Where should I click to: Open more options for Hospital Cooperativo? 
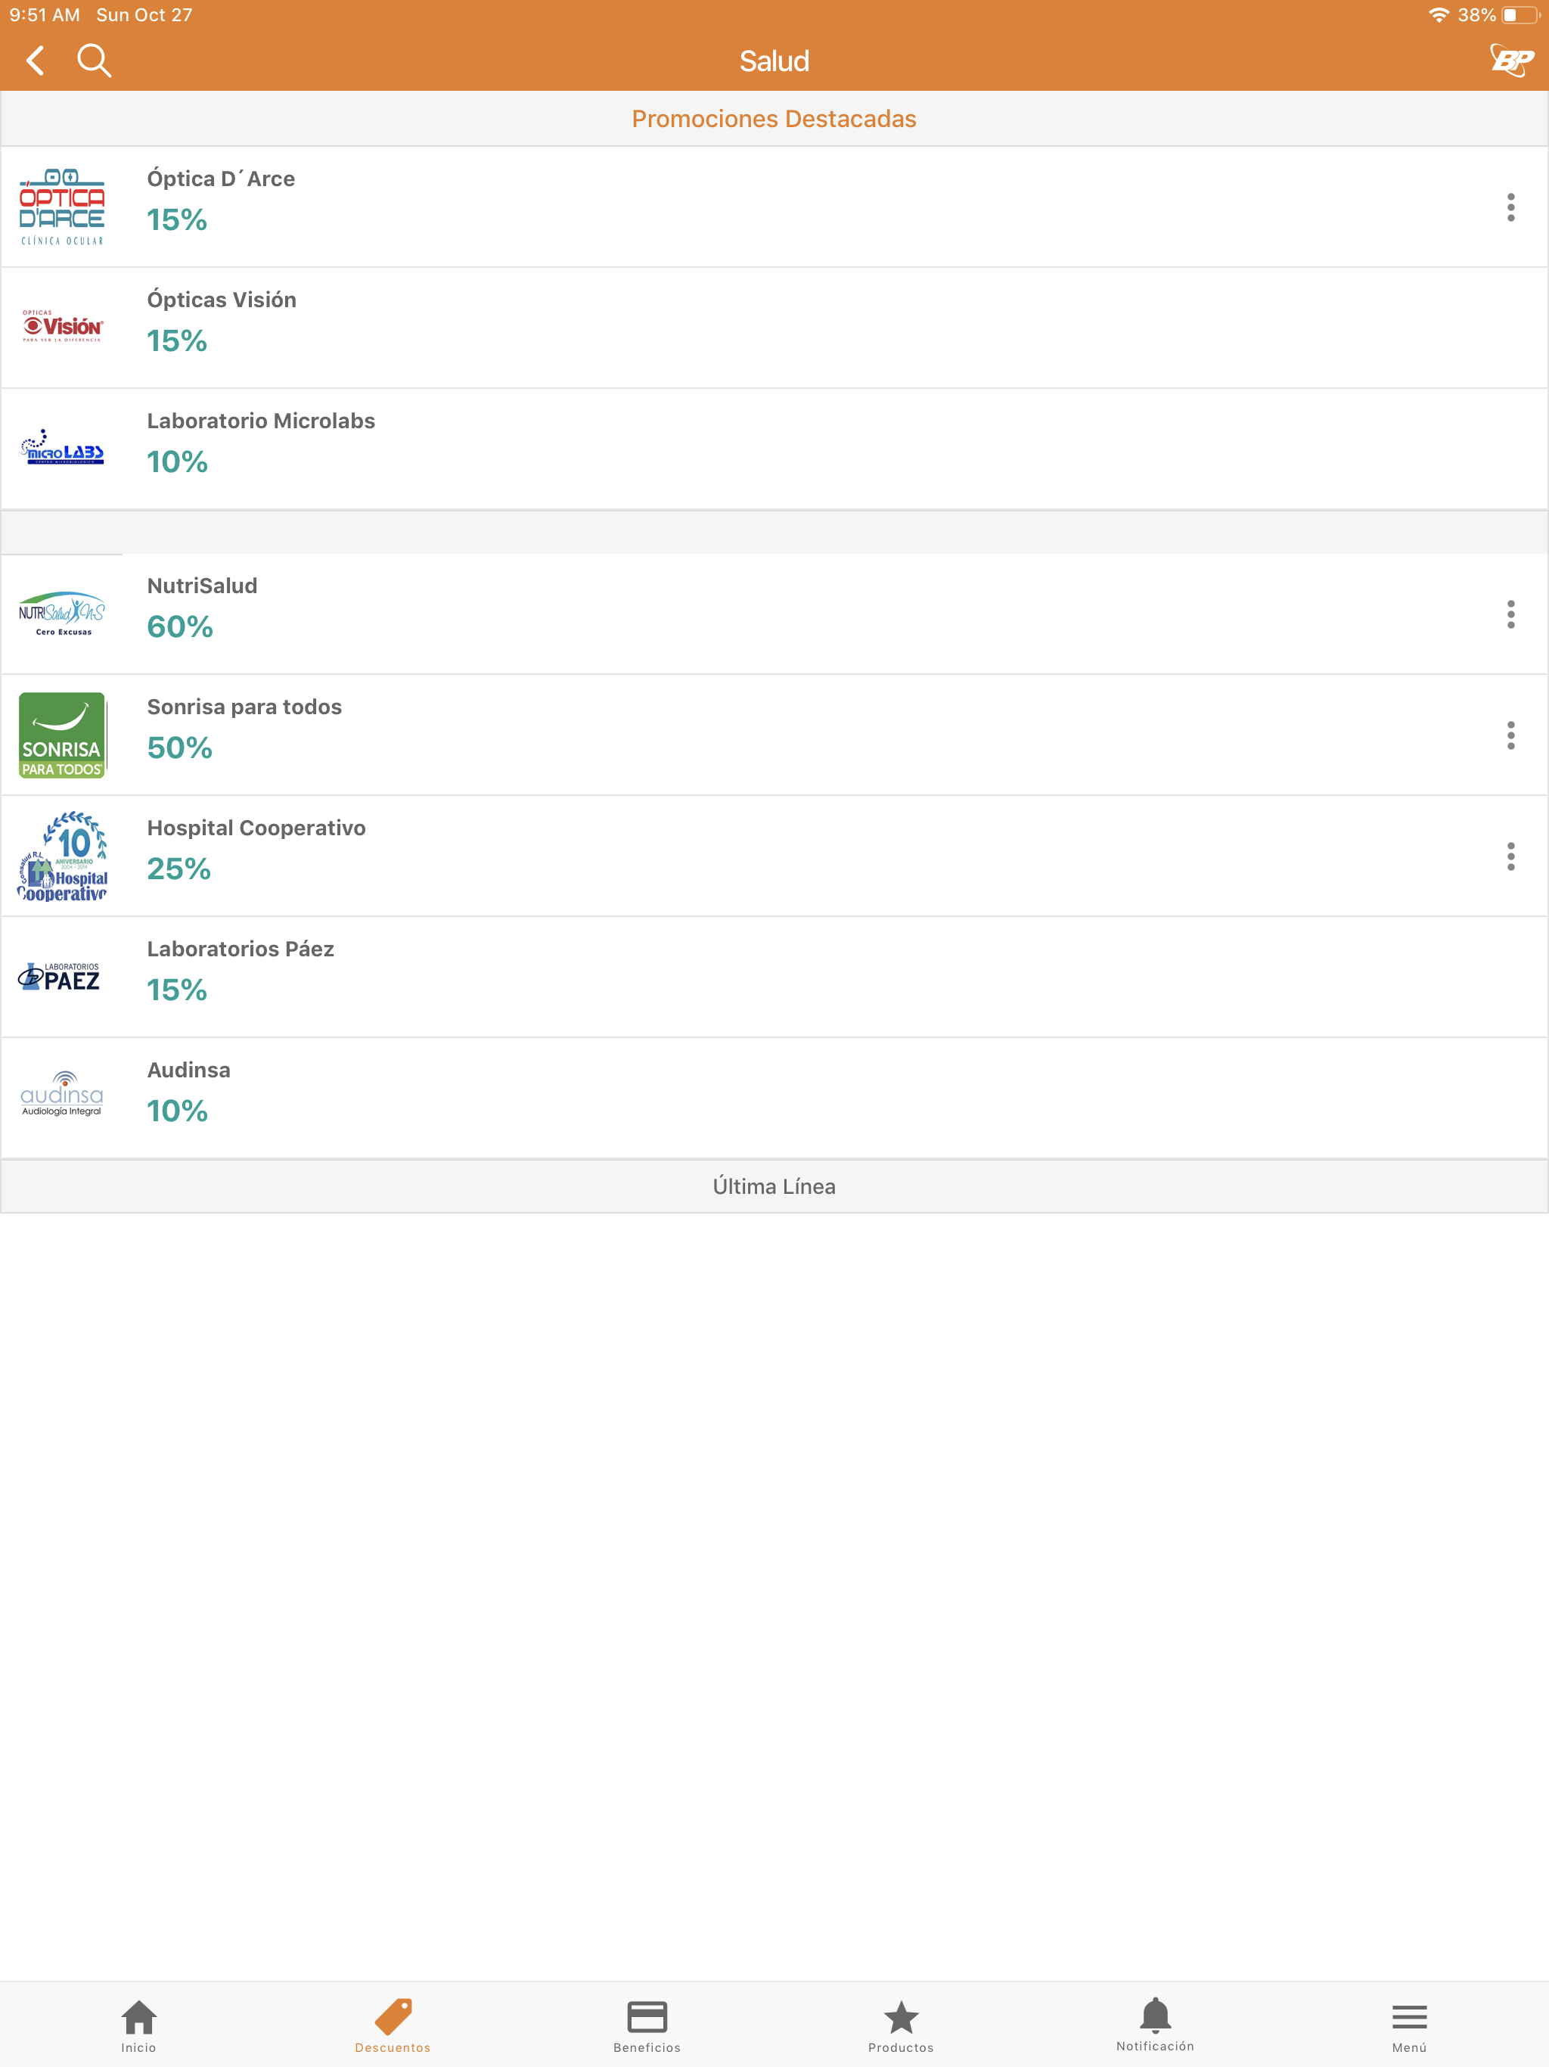[x=1510, y=856]
